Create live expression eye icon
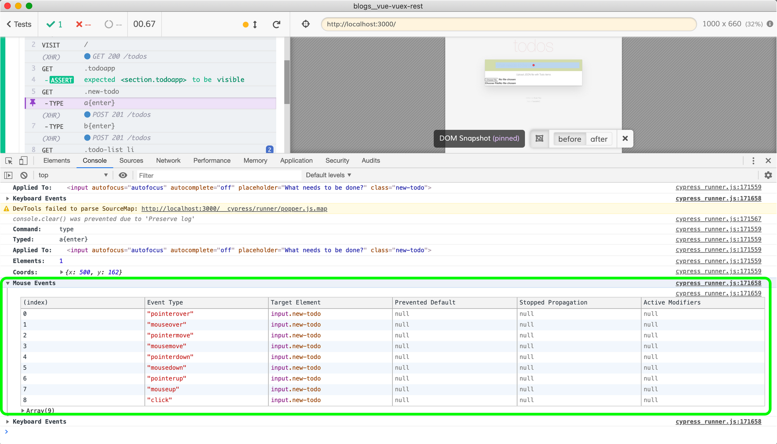The image size is (777, 444). click(x=123, y=175)
